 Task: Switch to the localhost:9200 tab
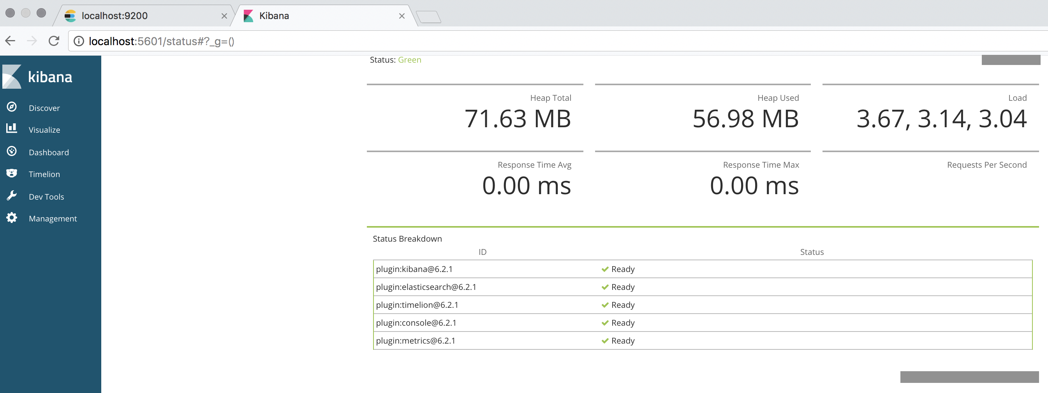(x=144, y=16)
